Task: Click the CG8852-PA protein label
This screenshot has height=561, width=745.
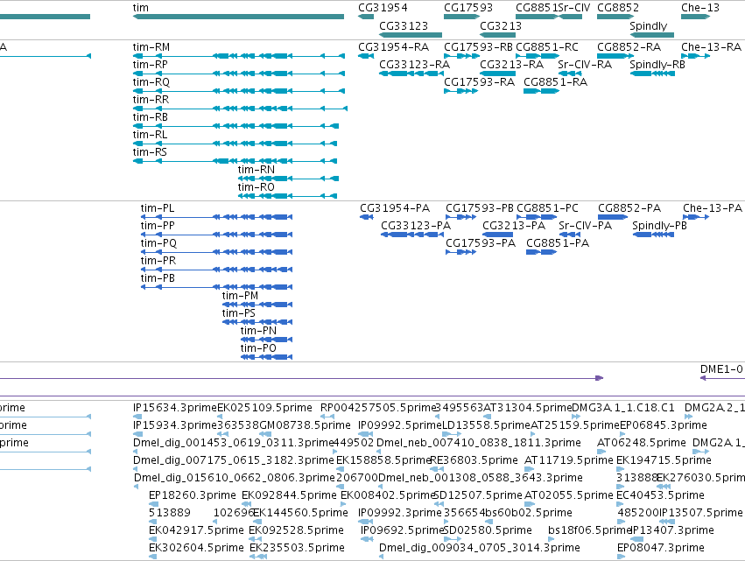Action: pos(629,208)
